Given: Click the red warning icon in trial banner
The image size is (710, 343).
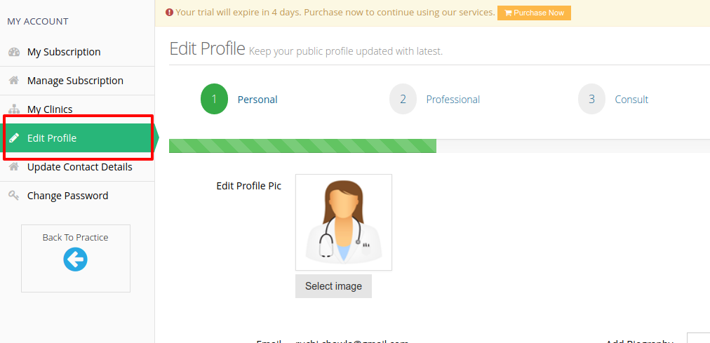Looking at the screenshot, I should [169, 13].
